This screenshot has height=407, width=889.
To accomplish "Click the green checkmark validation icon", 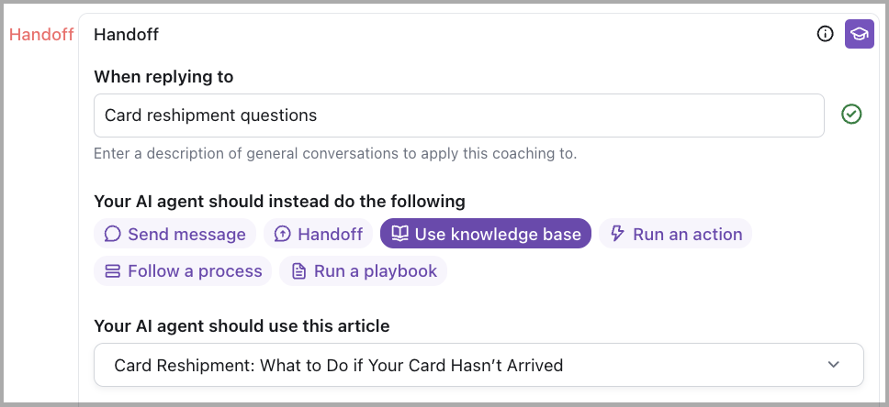I will pyautogui.click(x=851, y=115).
